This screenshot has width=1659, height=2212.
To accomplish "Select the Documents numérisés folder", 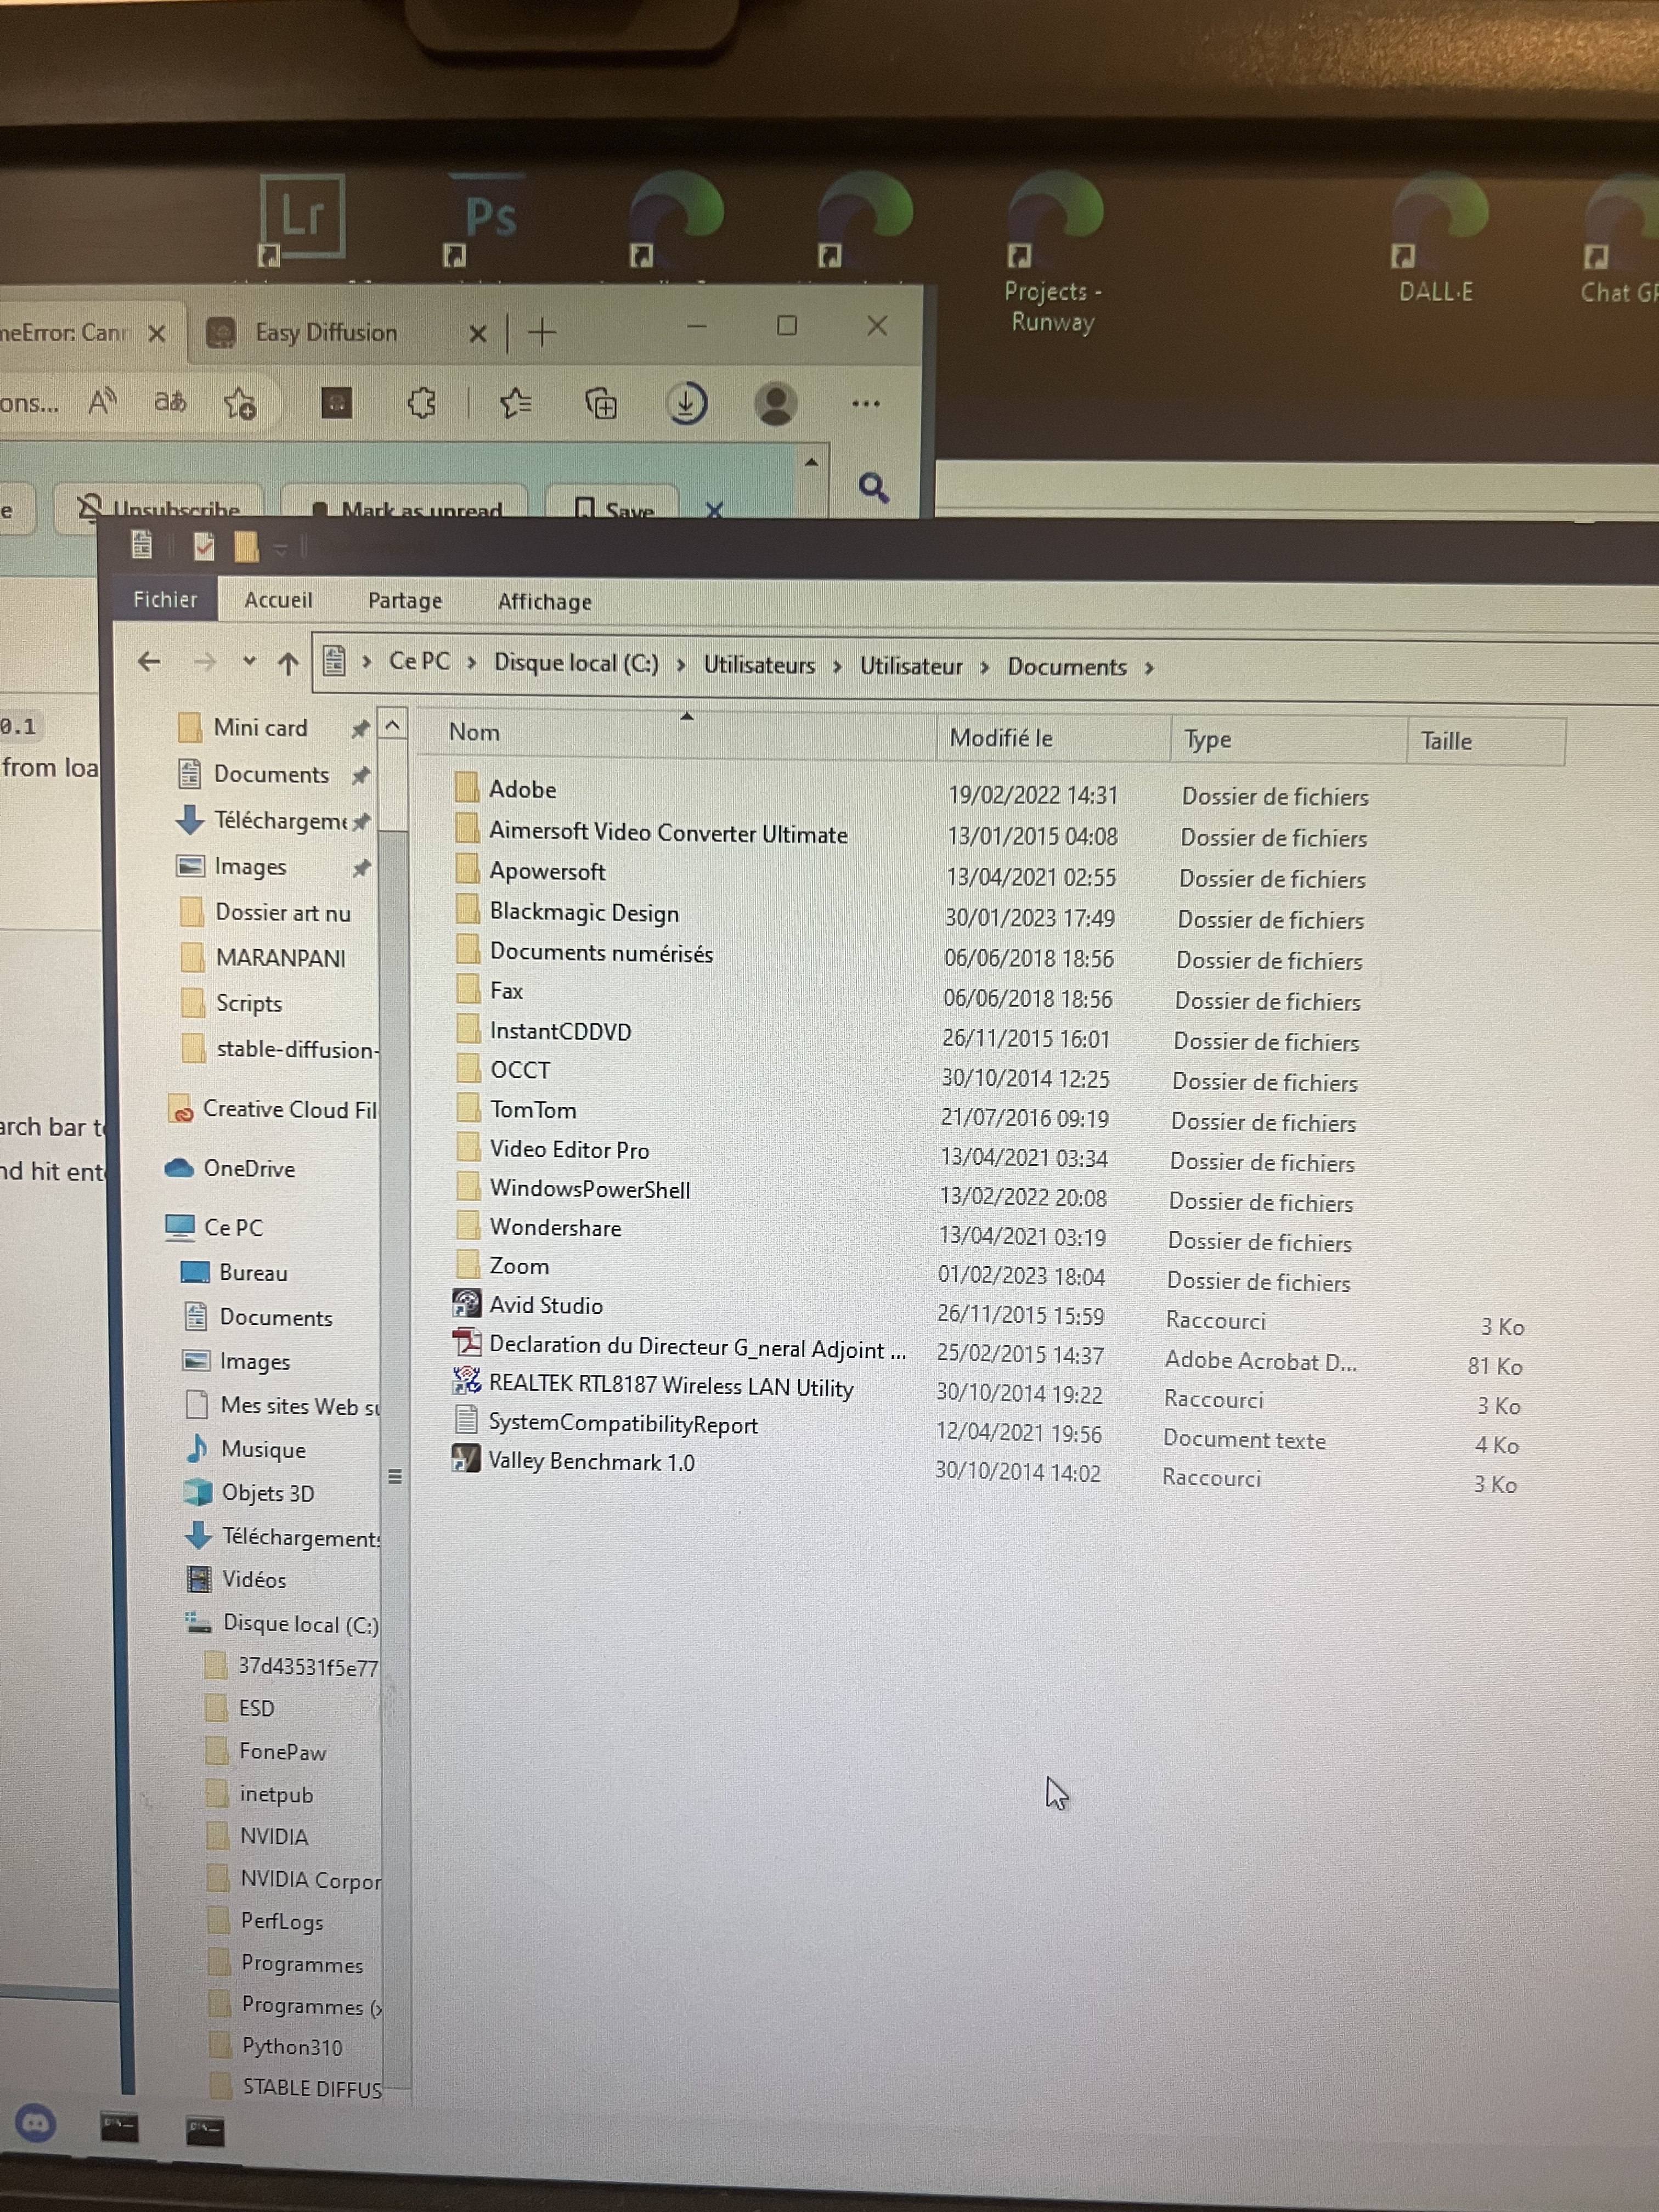I will tap(601, 953).
